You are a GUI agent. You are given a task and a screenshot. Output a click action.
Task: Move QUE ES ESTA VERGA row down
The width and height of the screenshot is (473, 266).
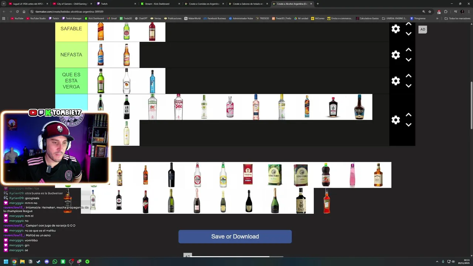408,86
